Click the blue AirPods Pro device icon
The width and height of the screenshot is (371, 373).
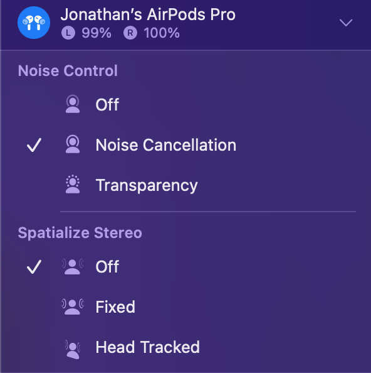34,23
